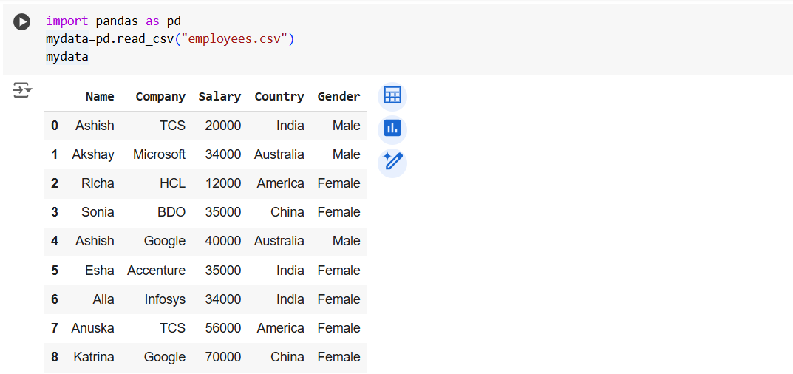793x374 pixels.
Task: Select the Salary column header
Action: point(219,96)
